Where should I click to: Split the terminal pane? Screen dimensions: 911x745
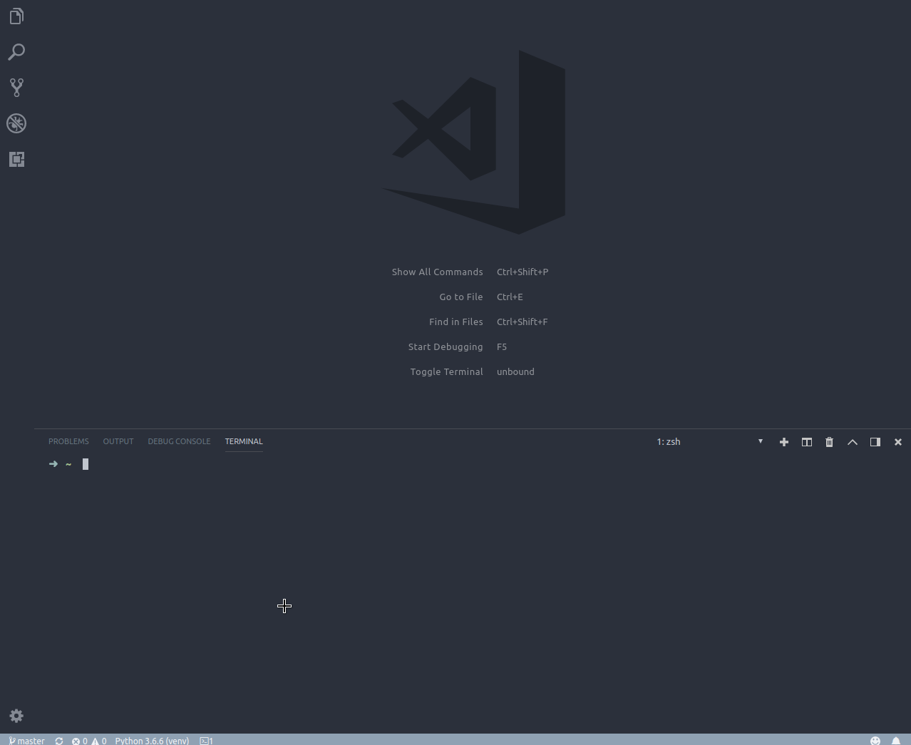click(806, 442)
